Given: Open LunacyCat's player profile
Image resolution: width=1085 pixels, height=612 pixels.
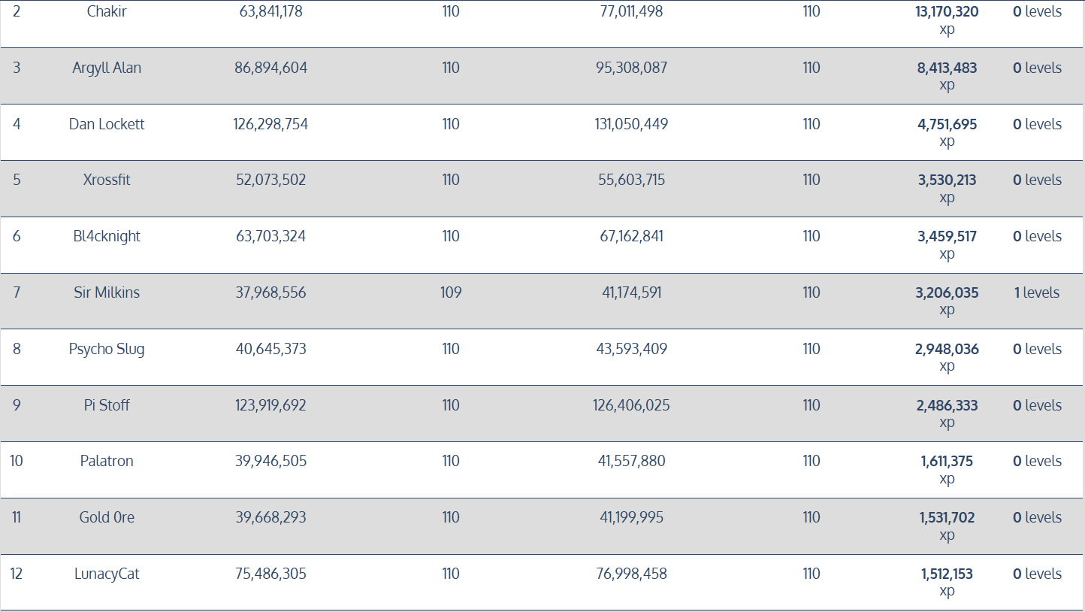Looking at the screenshot, I should (x=107, y=574).
